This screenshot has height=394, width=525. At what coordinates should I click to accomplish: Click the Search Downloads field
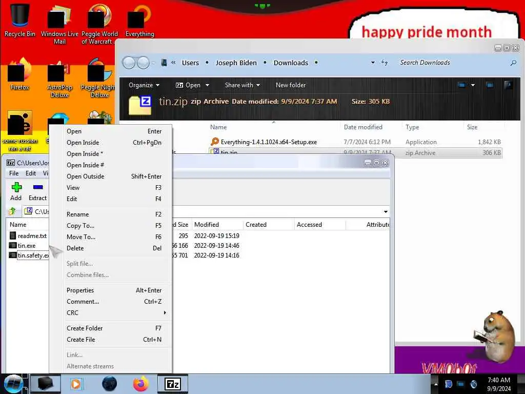(x=452, y=63)
